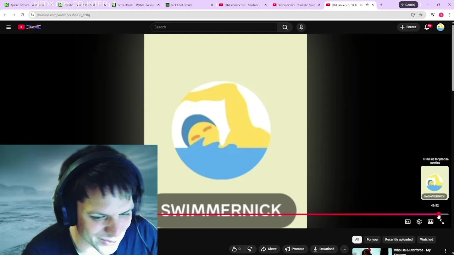Switch to the Video details YouTube Studio tab
Image resolution: width=454 pixels, height=255 pixels.
(x=296, y=5)
